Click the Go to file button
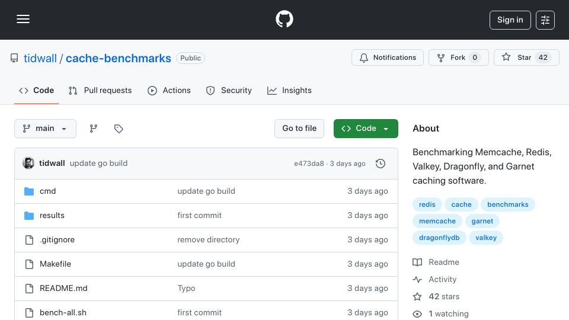The width and height of the screenshot is (569, 320). pos(299,129)
